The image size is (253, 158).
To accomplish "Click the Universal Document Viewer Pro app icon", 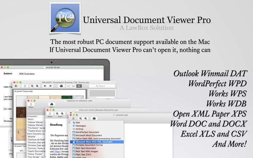I will pos(65,18).
